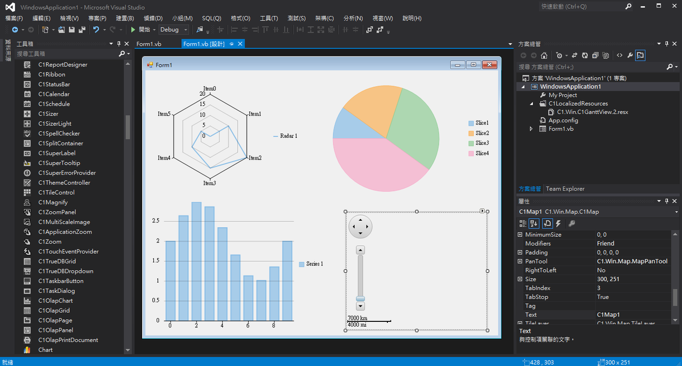This screenshot has width=682, height=366.
Task: Expand the Size property
Action: (521, 279)
